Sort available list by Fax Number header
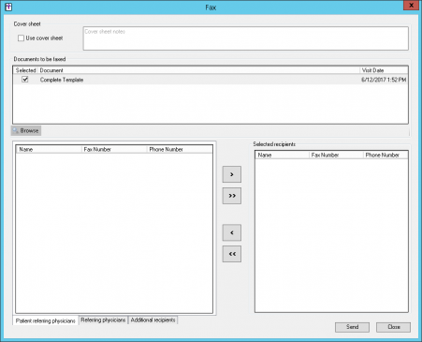This screenshot has width=422, height=342. [114, 149]
